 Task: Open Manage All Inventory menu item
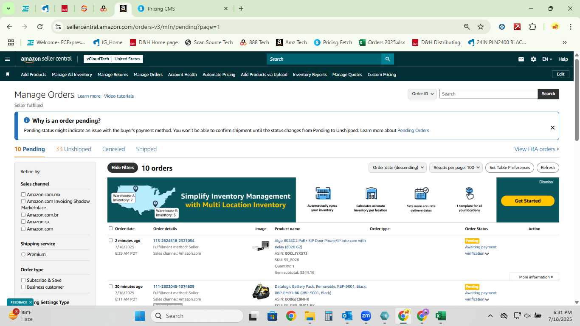click(72, 74)
